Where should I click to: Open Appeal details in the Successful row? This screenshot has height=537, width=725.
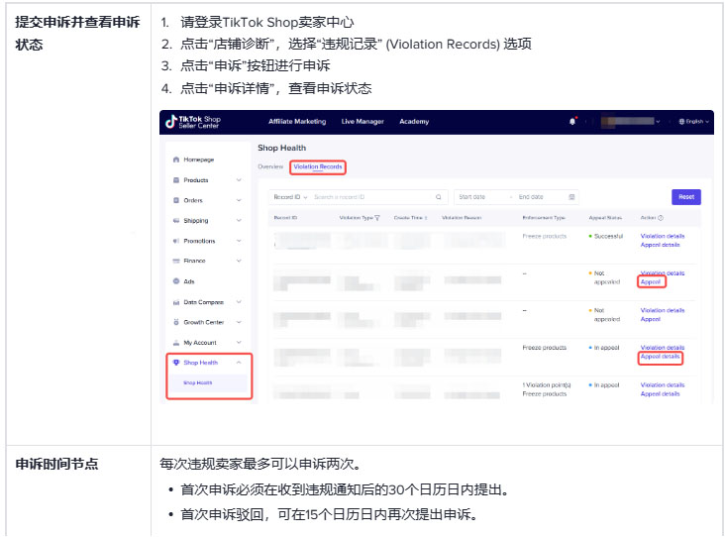click(661, 245)
